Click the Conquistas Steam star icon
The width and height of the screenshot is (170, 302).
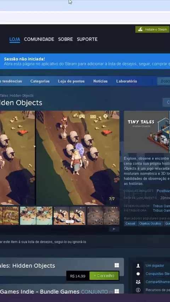[138, 274]
